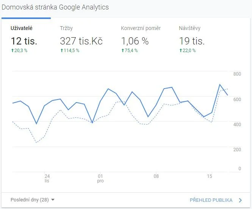Screen dimensions: 252x209
Task: Click the 08 date marker on chart axis
Action: pos(156,176)
